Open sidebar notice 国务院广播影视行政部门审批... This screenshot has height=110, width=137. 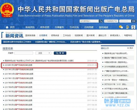116,58
